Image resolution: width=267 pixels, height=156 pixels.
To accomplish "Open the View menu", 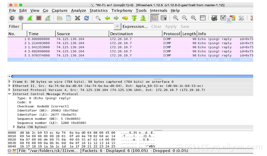I will click(35, 11).
